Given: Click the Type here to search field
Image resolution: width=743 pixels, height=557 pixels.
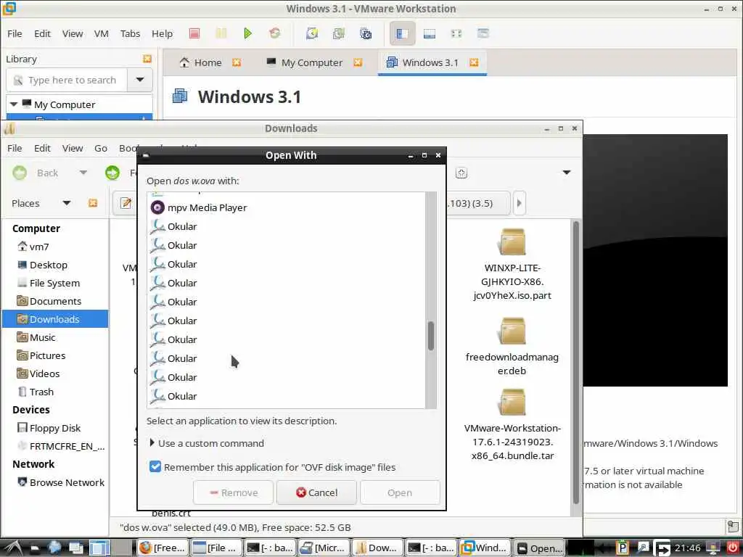Looking at the screenshot, I should (67, 80).
